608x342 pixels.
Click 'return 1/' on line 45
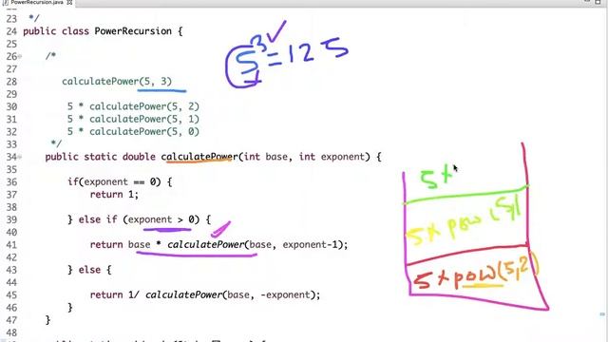114,294
